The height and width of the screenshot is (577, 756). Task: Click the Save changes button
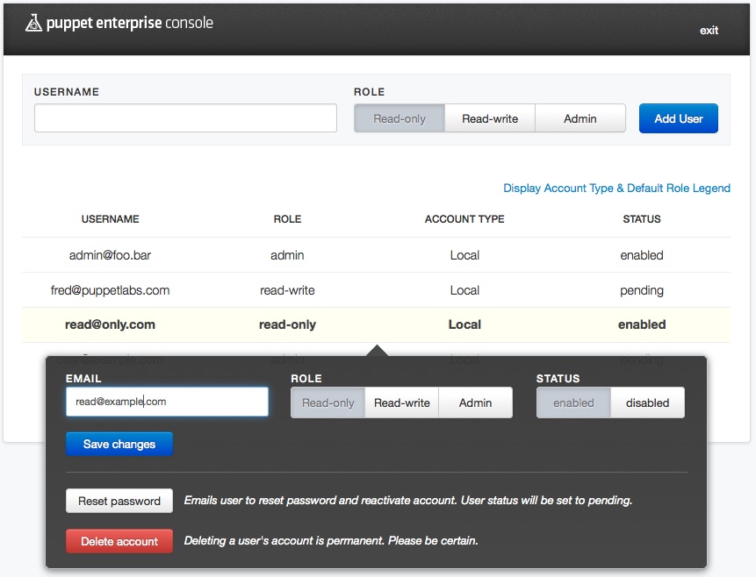click(x=119, y=445)
